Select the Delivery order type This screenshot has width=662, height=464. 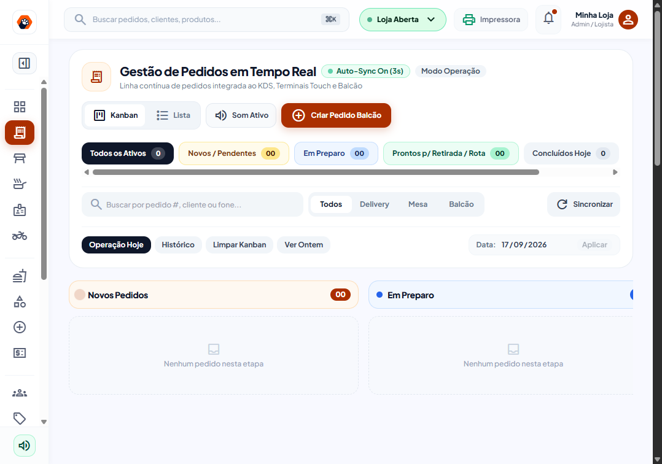pos(375,204)
